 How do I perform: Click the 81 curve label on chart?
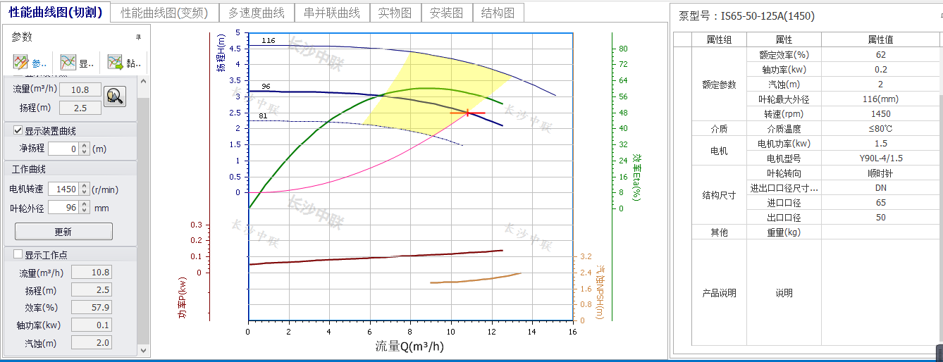(263, 116)
